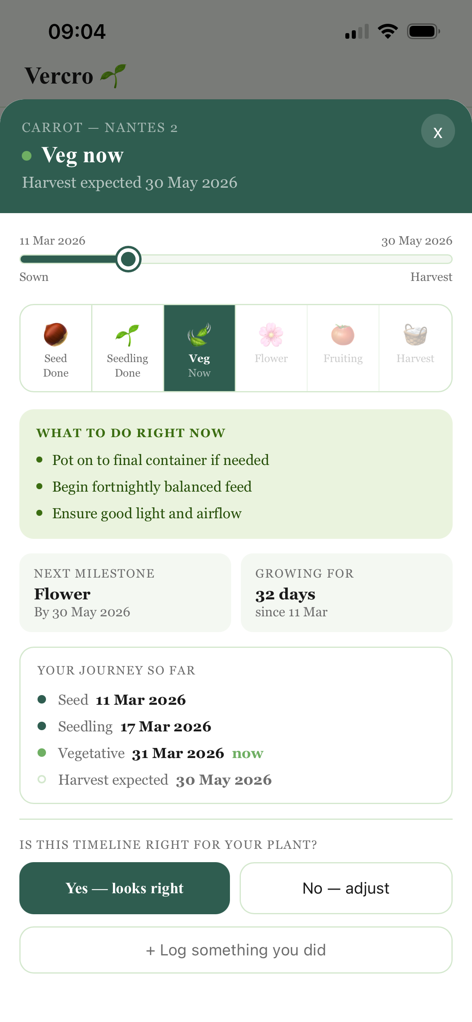Dismiss the carrot card with the X

coord(438,131)
